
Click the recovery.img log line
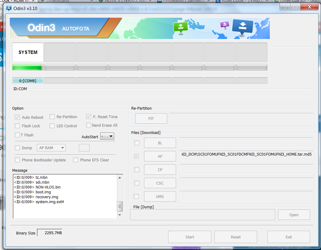coord(36,197)
